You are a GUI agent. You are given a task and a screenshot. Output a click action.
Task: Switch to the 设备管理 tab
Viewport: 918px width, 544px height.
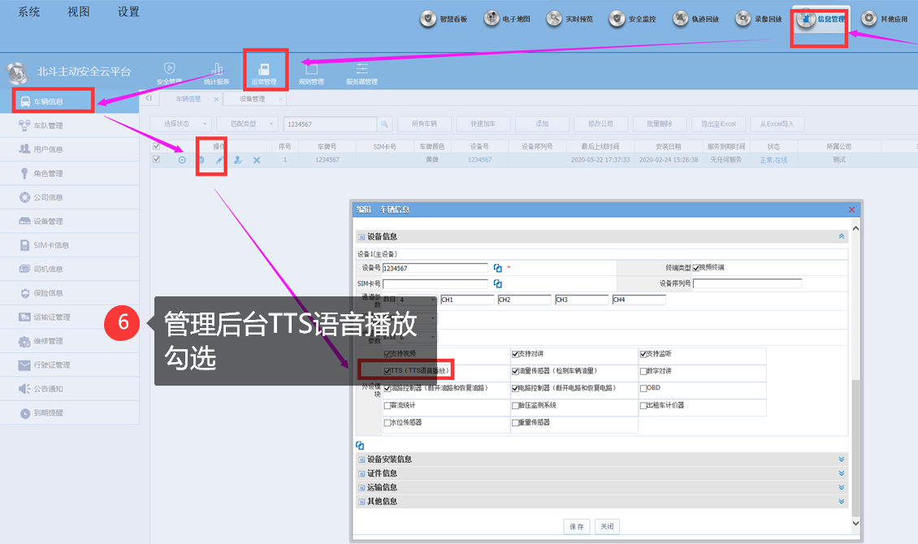coord(252,99)
